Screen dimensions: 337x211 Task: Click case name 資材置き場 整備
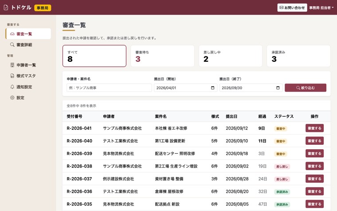[x=169, y=179]
